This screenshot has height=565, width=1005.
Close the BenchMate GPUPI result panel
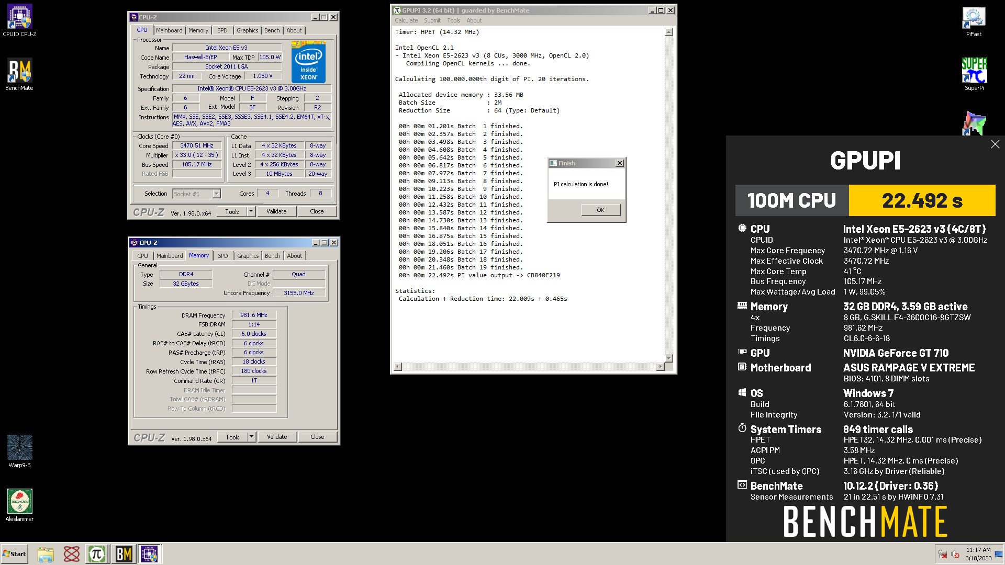(x=995, y=144)
